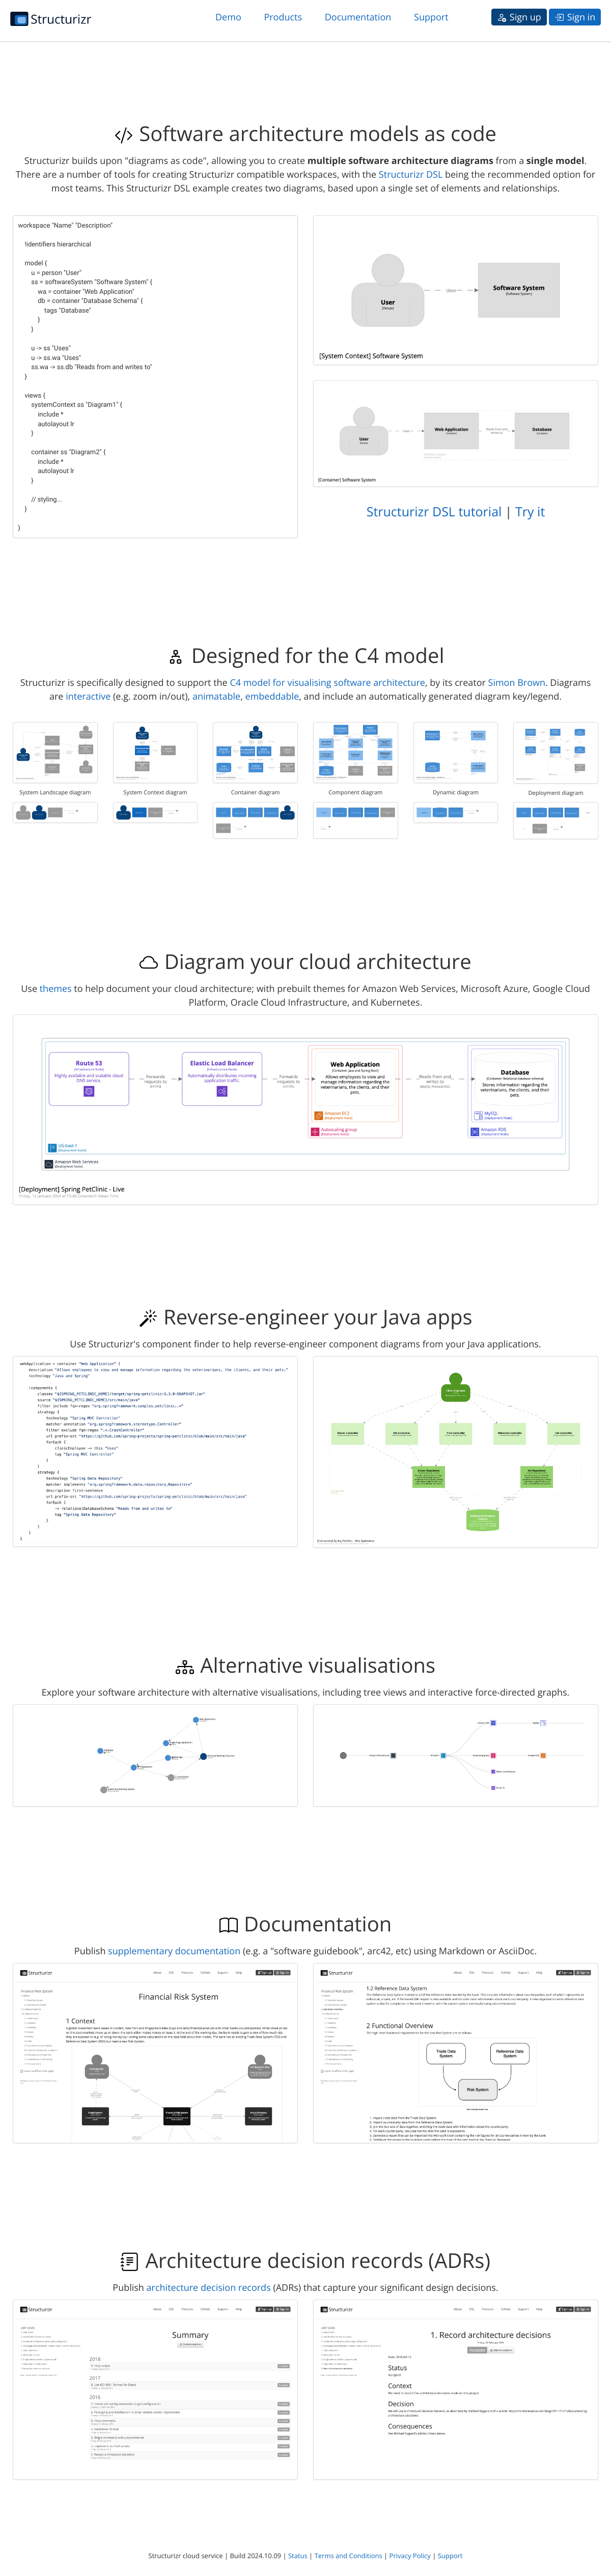Click the code icon beside Software architecture heading
611x2576 pixels.
click(x=124, y=135)
